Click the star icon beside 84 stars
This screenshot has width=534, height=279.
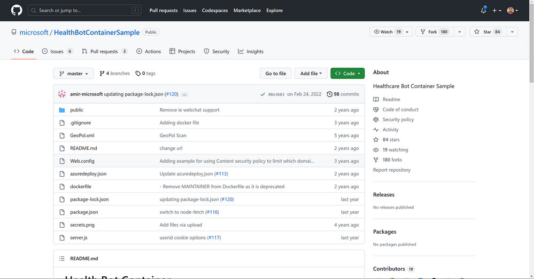(x=376, y=140)
